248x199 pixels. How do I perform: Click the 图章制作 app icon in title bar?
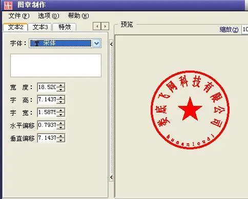point(8,5)
